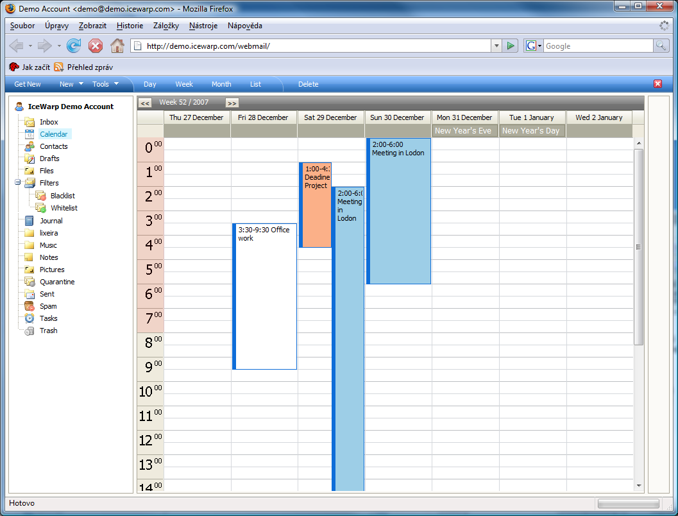Click the Files folder icon

[x=30, y=171]
